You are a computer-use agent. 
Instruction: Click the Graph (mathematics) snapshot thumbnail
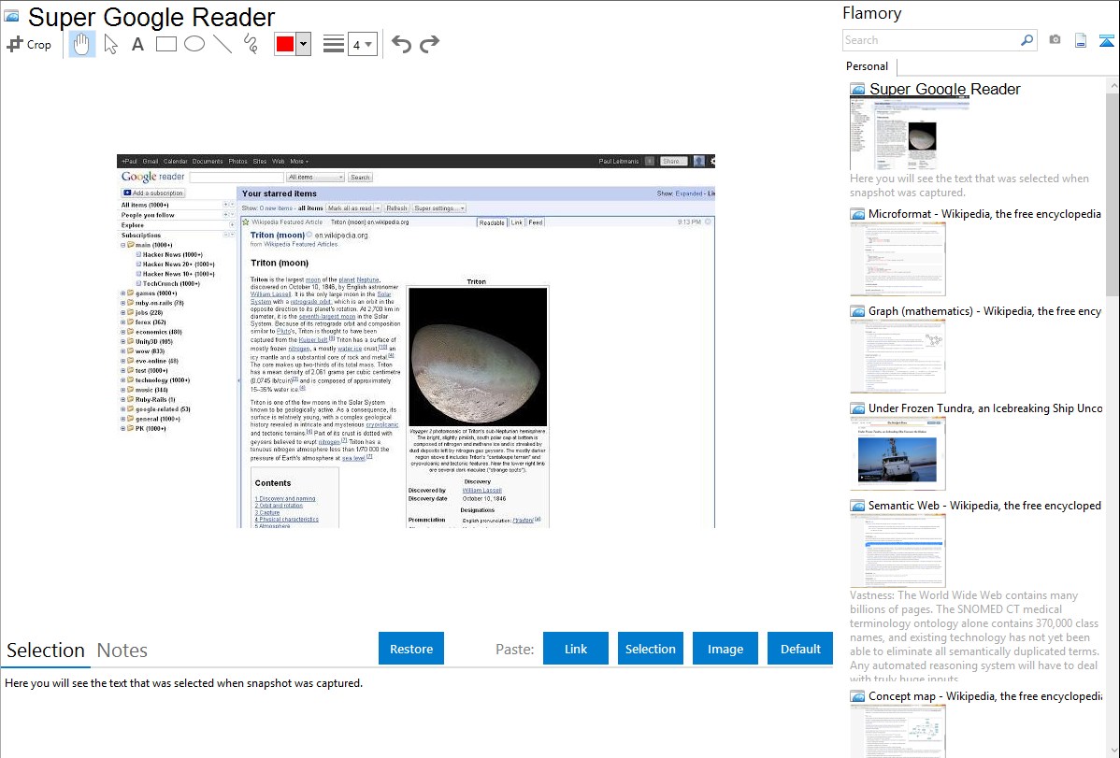click(x=897, y=356)
